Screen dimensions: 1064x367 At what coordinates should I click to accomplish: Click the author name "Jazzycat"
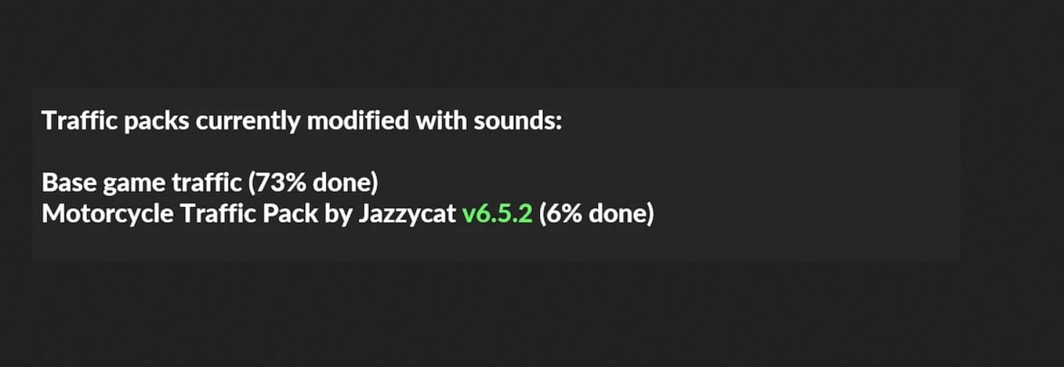point(407,214)
